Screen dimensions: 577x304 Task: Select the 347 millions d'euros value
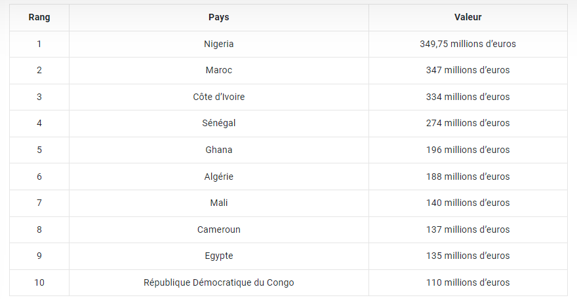[x=468, y=70]
